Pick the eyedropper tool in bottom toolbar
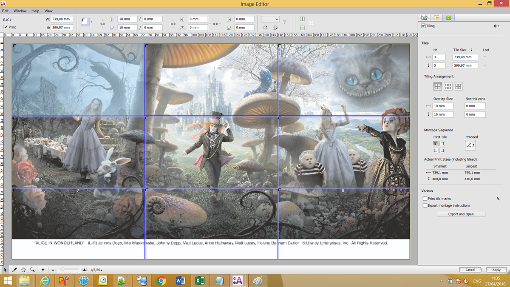 (x=14, y=270)
